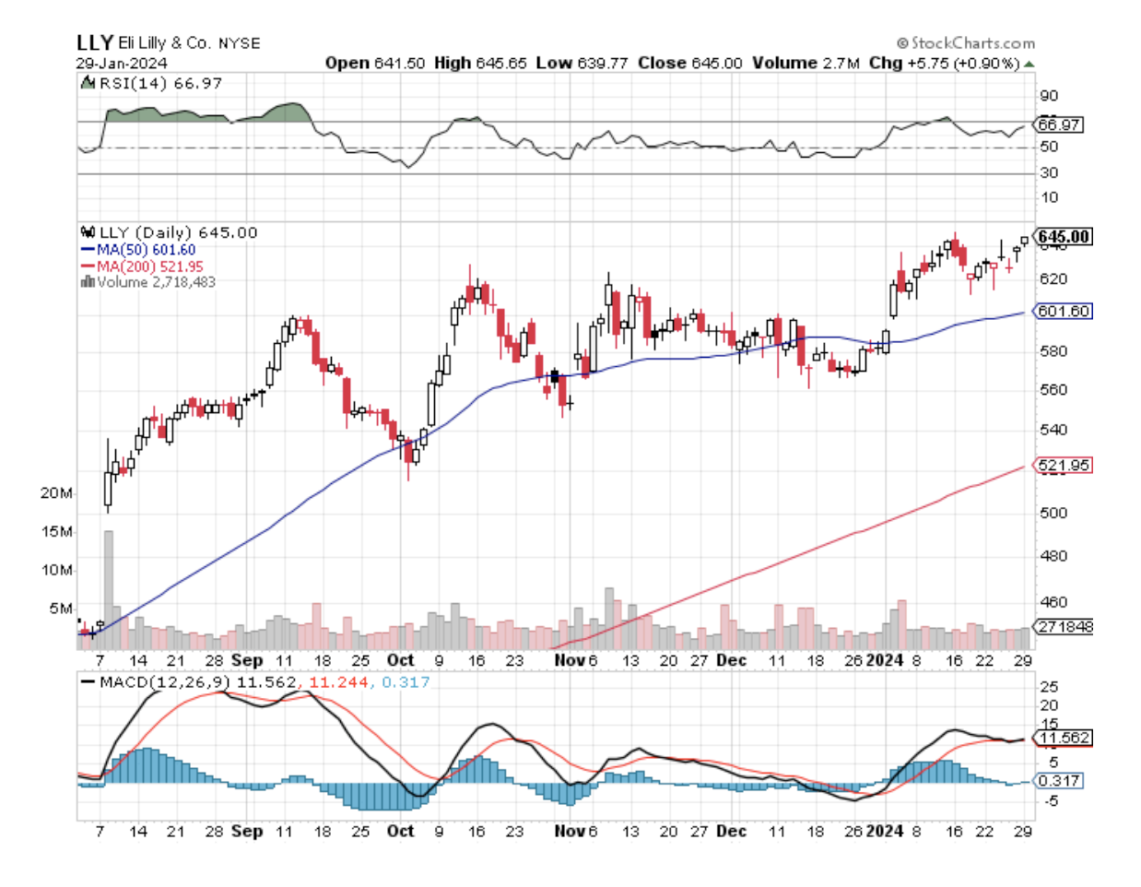Screen dimensions: 1141x887
Task: Click the 10M volume scale label
Action: click(x=56, y=570)
